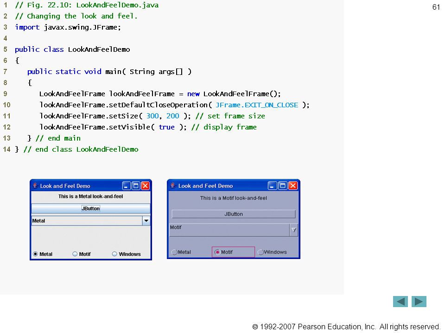Click Java icon in Metal window title bar
This screenshot has height=333, width=445.
35,186
